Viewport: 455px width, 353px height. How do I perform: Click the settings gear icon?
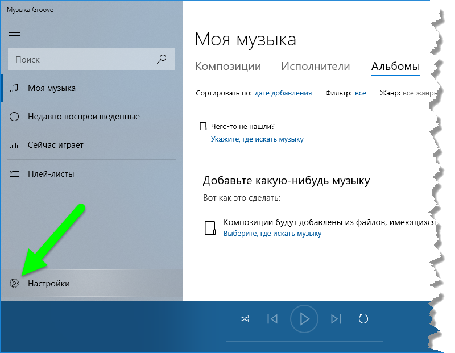tap(14, 283)
